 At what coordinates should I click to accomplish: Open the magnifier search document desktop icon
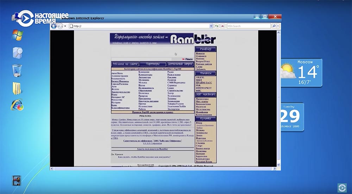pos(18,53)
